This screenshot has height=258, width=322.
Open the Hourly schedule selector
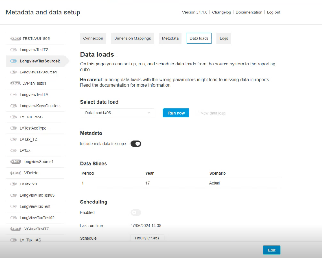tap(147, 238)
